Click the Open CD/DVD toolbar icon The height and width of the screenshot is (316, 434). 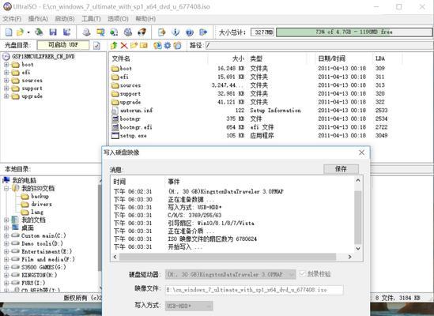[x=39, y=32]
